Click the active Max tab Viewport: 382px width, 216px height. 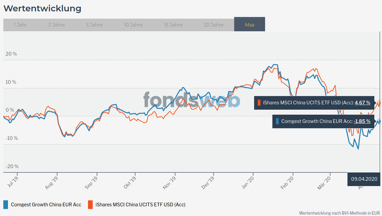[249, 25]
